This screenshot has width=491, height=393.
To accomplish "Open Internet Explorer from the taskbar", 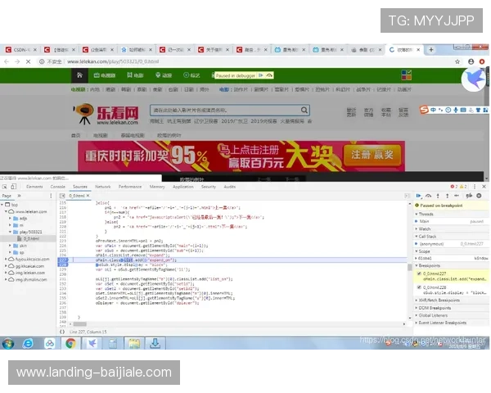I will tap(28, 344).
